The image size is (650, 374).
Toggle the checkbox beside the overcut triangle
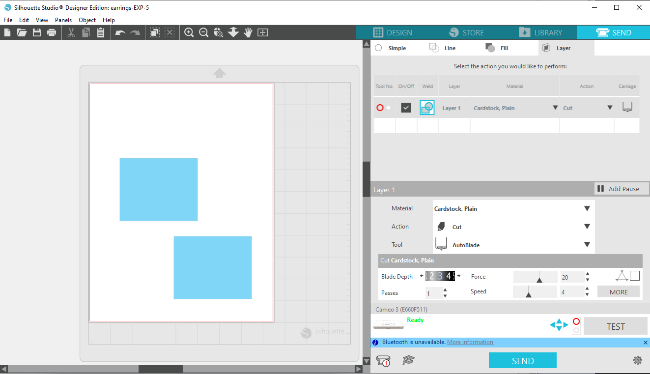[635, 276]
